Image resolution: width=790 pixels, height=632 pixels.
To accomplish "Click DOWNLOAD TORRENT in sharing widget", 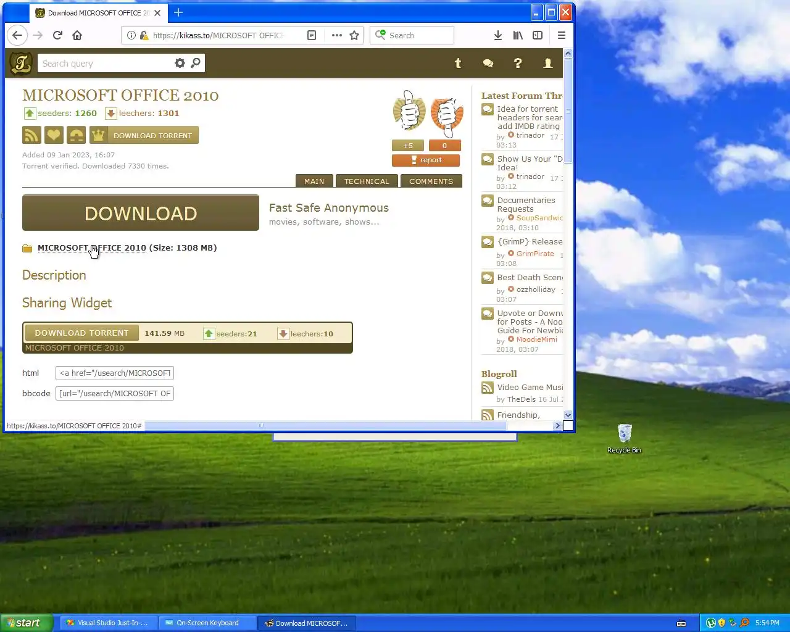I will tap(82, 333).
